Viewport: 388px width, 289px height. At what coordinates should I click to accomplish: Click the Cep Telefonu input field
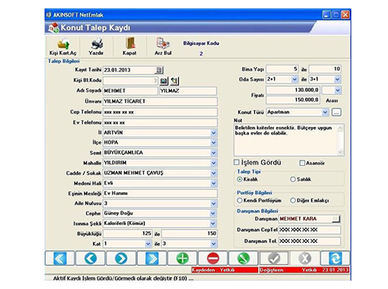160,112
